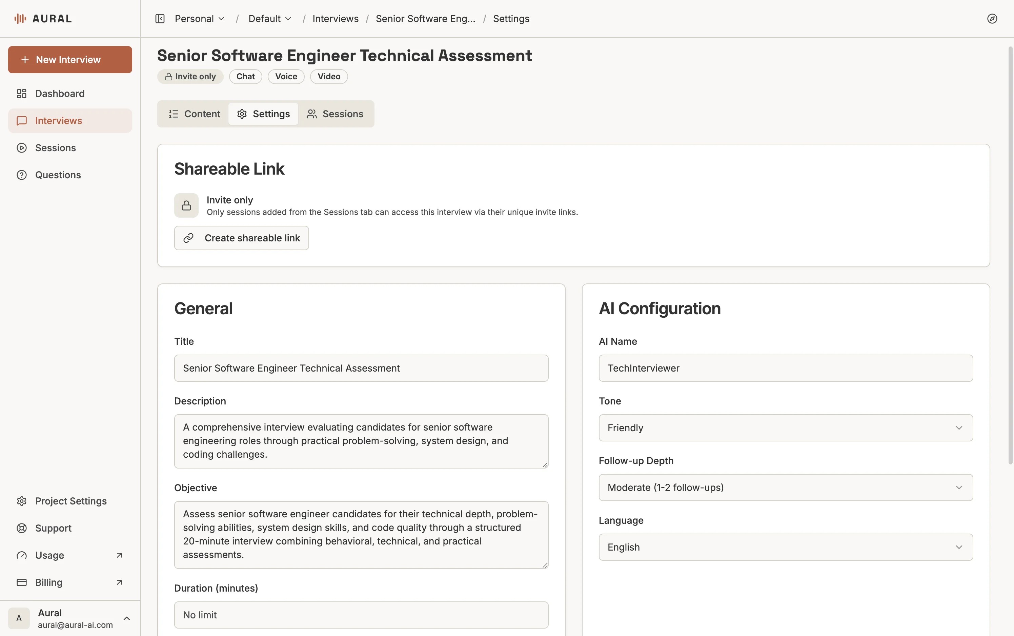
Task: Click the AI Name input field
Action: pos(786,368)
